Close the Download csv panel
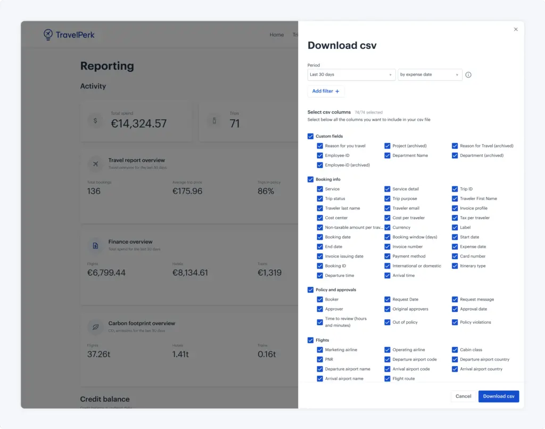Screen dimensions: 545x429 coord(516,29)
